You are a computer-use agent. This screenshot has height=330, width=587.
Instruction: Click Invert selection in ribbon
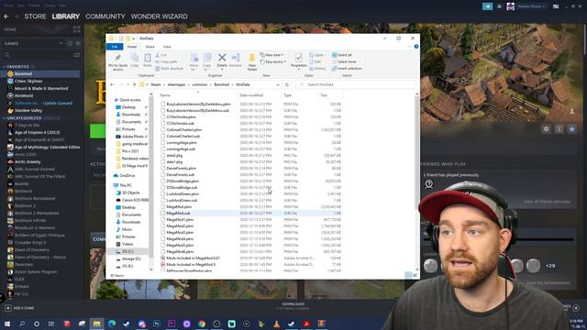click(x=347, y=69)
